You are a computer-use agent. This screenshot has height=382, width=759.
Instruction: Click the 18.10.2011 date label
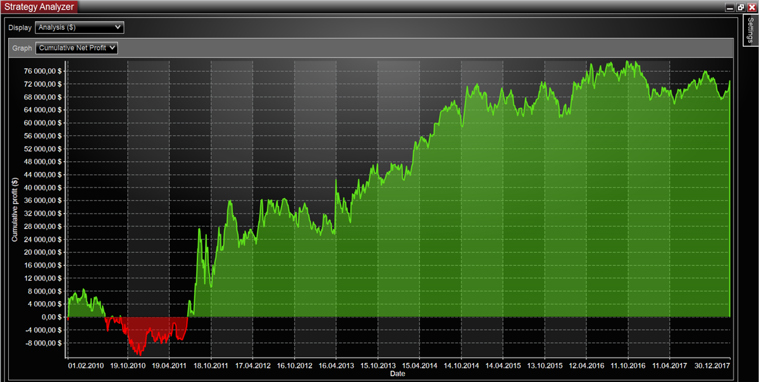pyautogui.click(x=211, y=366)
